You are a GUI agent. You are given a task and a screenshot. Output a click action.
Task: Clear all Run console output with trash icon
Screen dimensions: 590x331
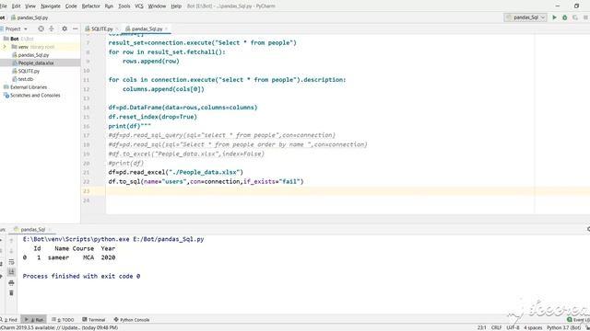point(11,292)
